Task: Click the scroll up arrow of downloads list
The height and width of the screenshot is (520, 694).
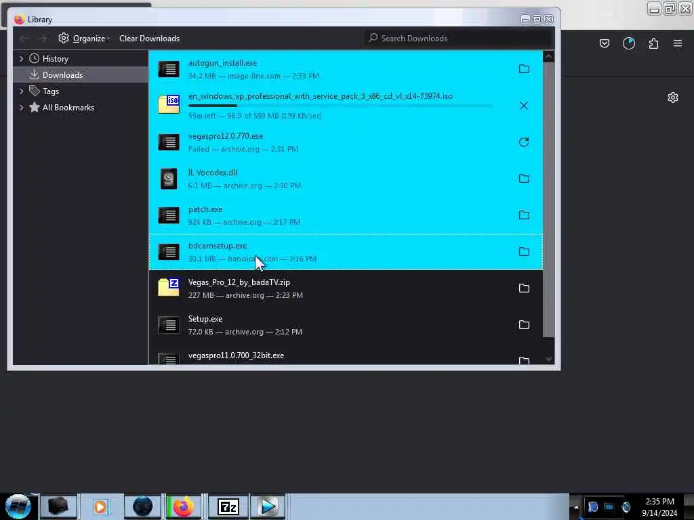Action: pos(548,57)
